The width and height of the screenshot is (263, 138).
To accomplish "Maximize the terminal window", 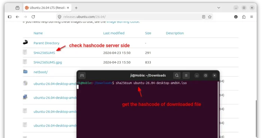I will 206,75.
